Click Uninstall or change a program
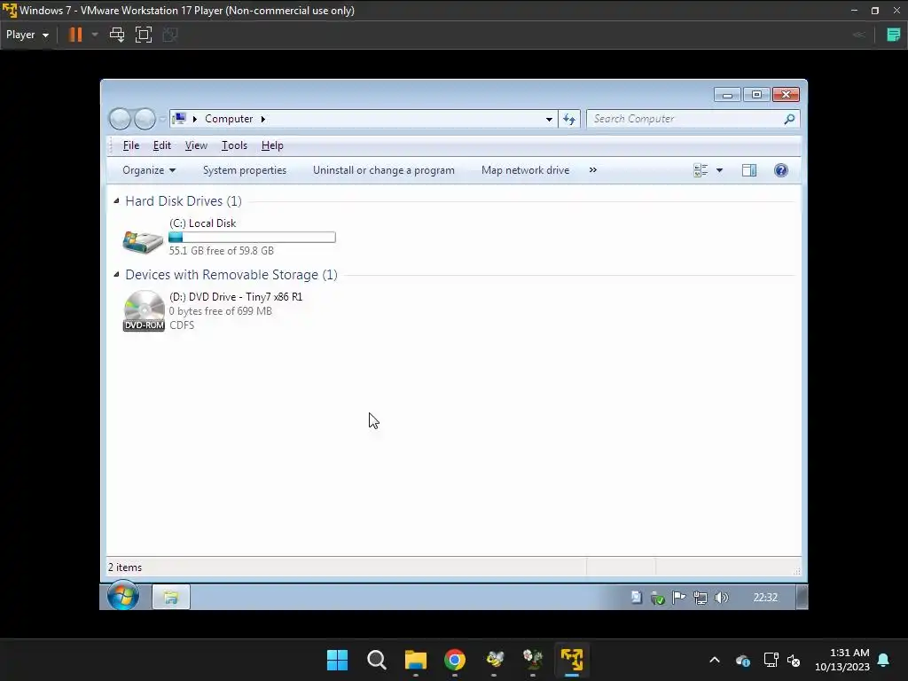The image size is (908, 681). (383, 170)
